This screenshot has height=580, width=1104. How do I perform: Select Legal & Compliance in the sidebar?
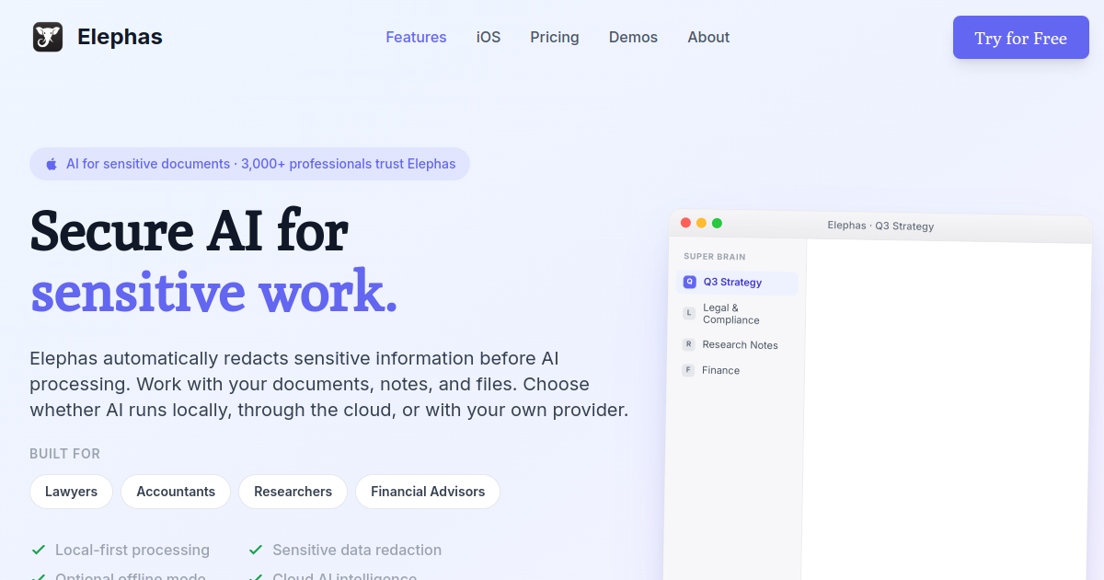coord(738,314)
